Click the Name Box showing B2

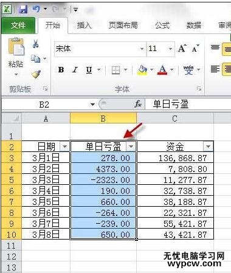(x=44, y=105)
